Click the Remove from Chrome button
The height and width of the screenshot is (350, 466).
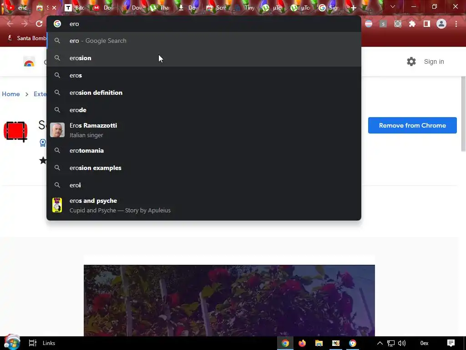(x=412, y=125)
